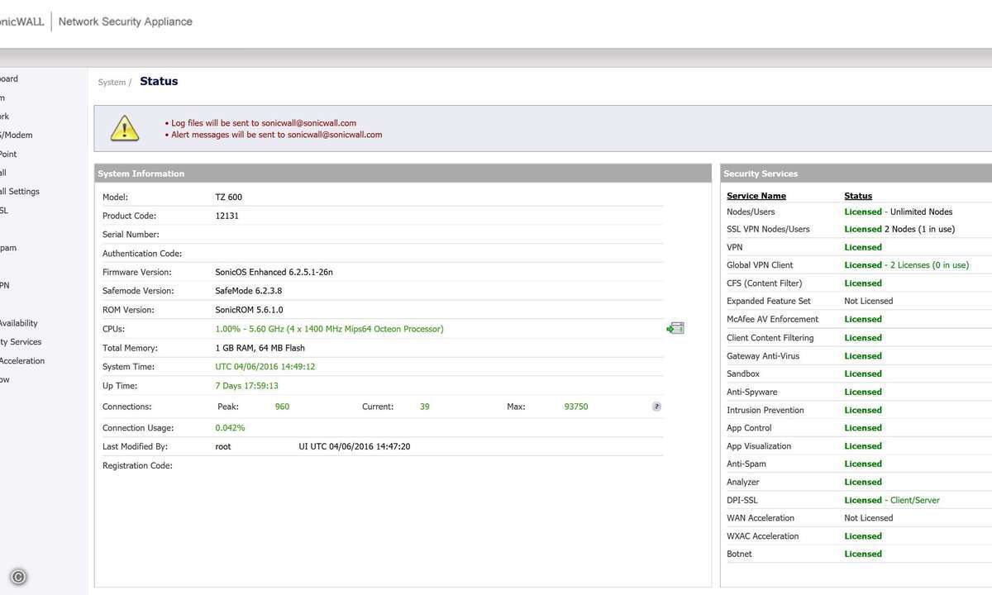Click the Authentication Code label
Viewport: 992px width, 595px height.
pos(142,254)
